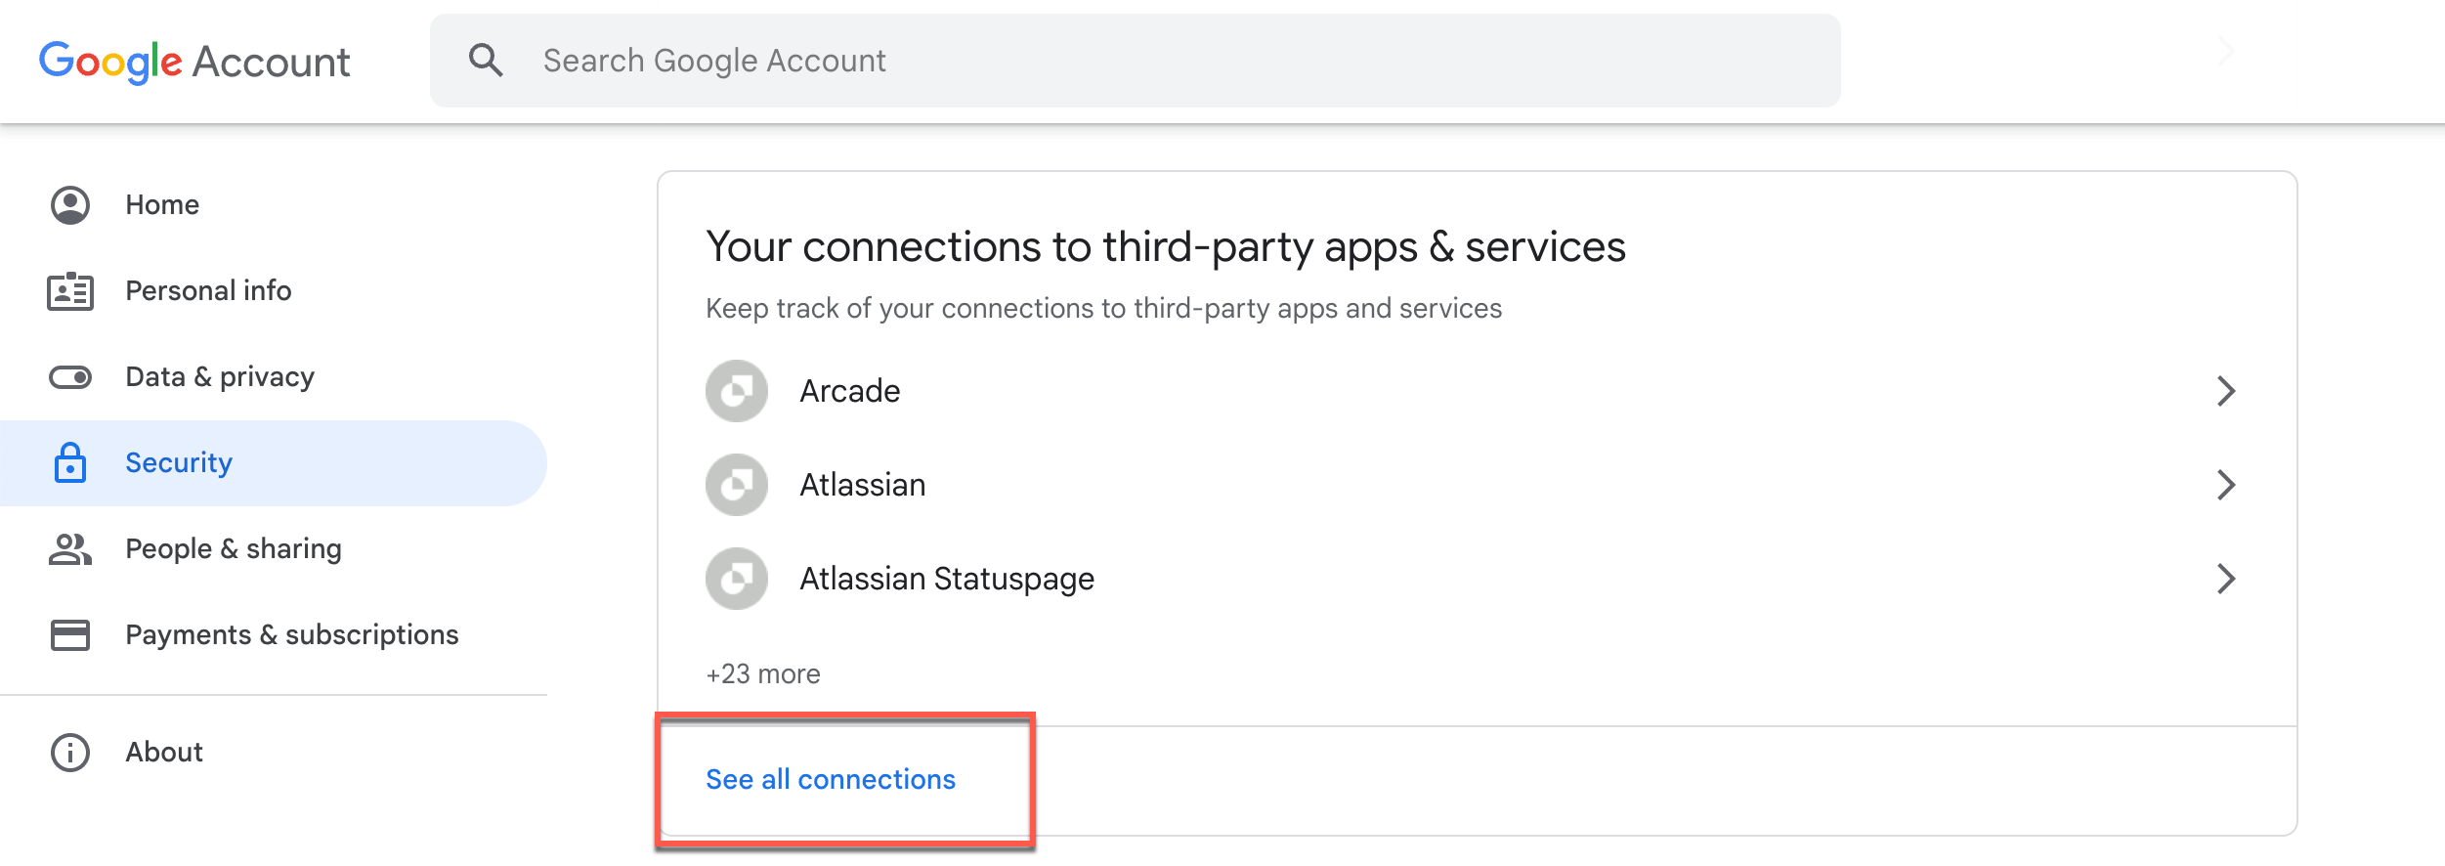Expand Atlassian Statuspage row chevron
This screenshot has width=2445, height=866.
point(2226,579)
